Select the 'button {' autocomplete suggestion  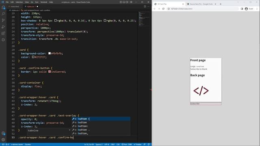(x=101, y=119)
